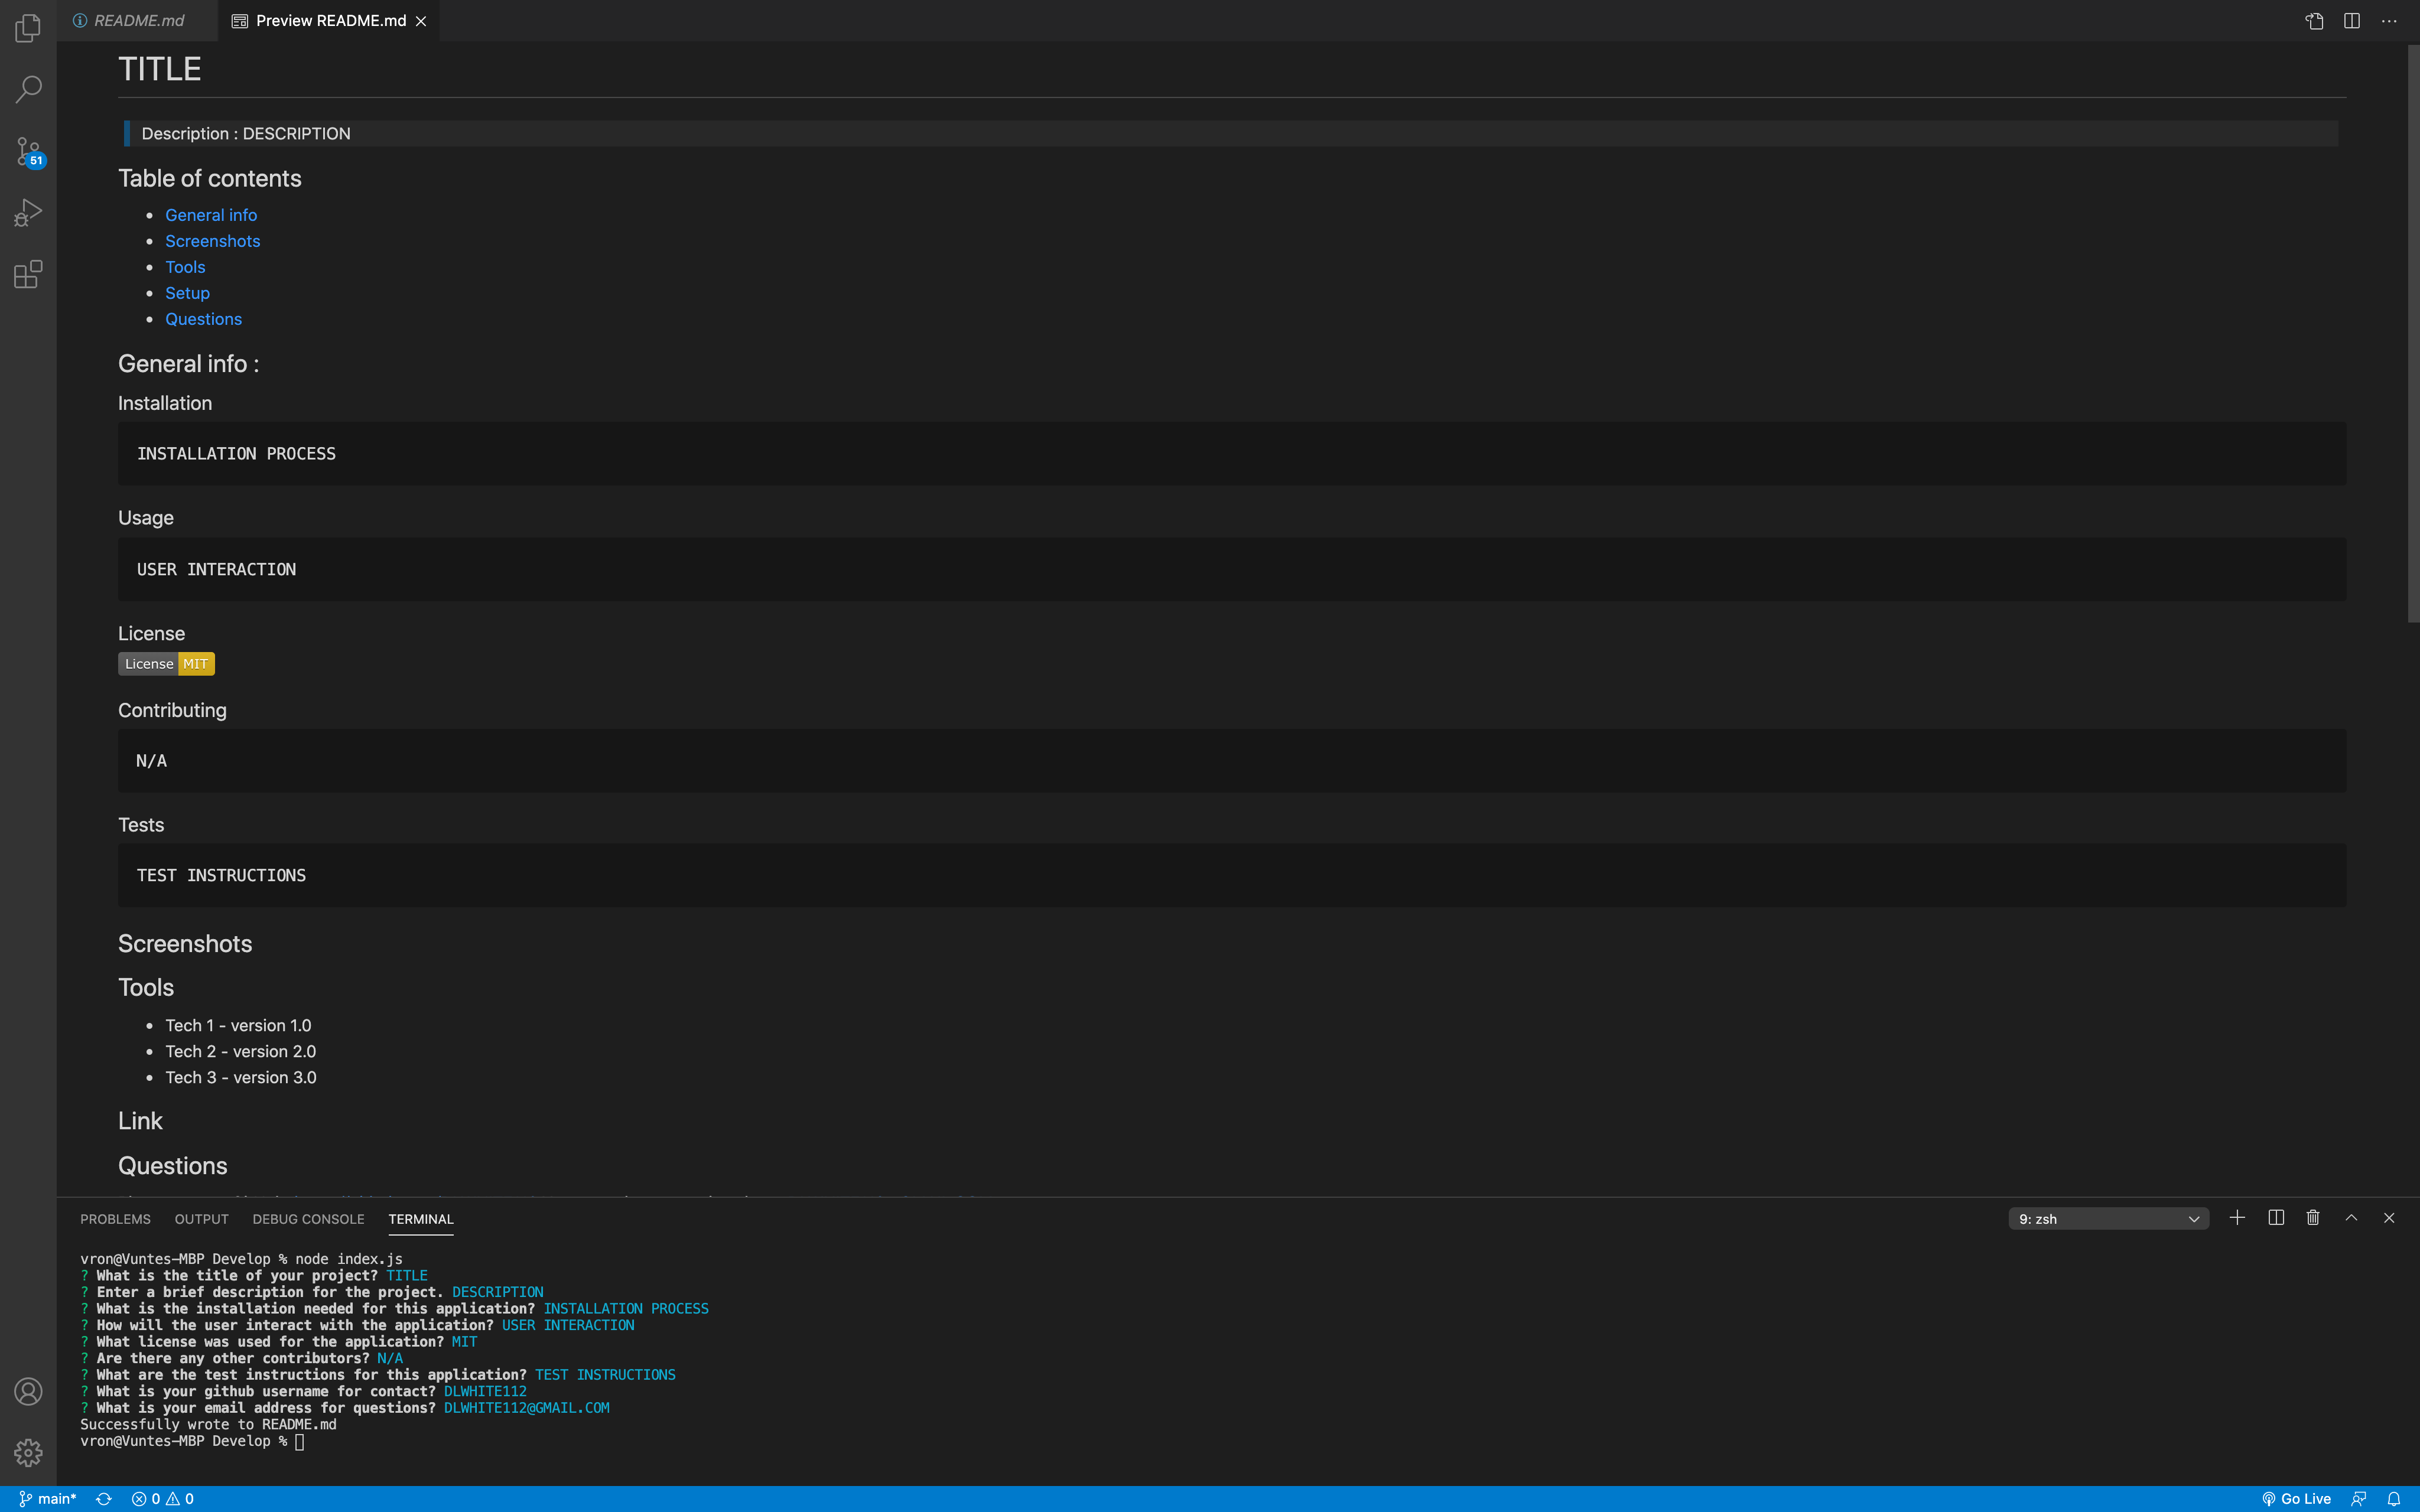Switch to the OUTPUT panel tab
Viewport: 2420px width, 1512px height.
(x=201, y=1219)
